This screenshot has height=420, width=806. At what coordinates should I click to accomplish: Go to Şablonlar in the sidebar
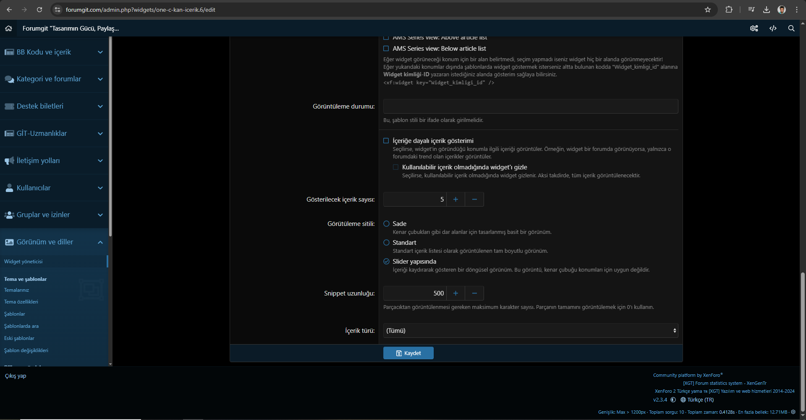tap(15, 314)
